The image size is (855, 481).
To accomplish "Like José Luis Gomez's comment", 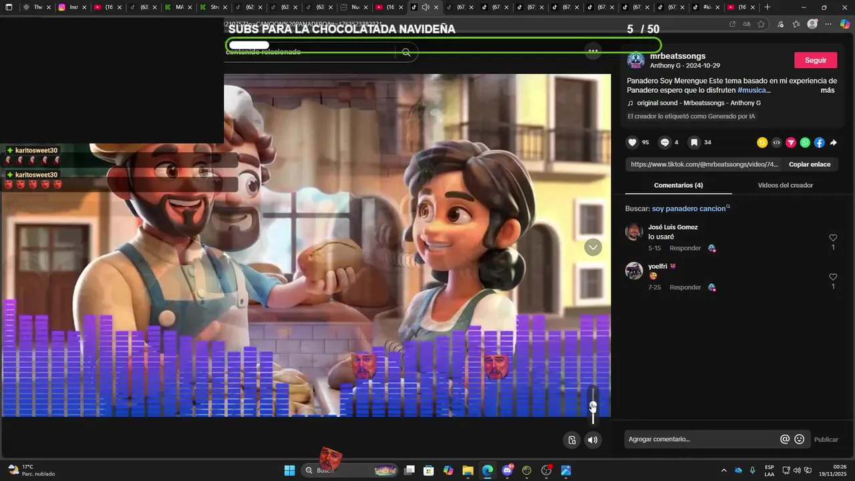I will [833, 238].
